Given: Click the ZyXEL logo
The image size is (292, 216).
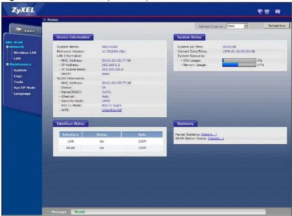Looking at the screenshot, I should [x=23, y=10].
